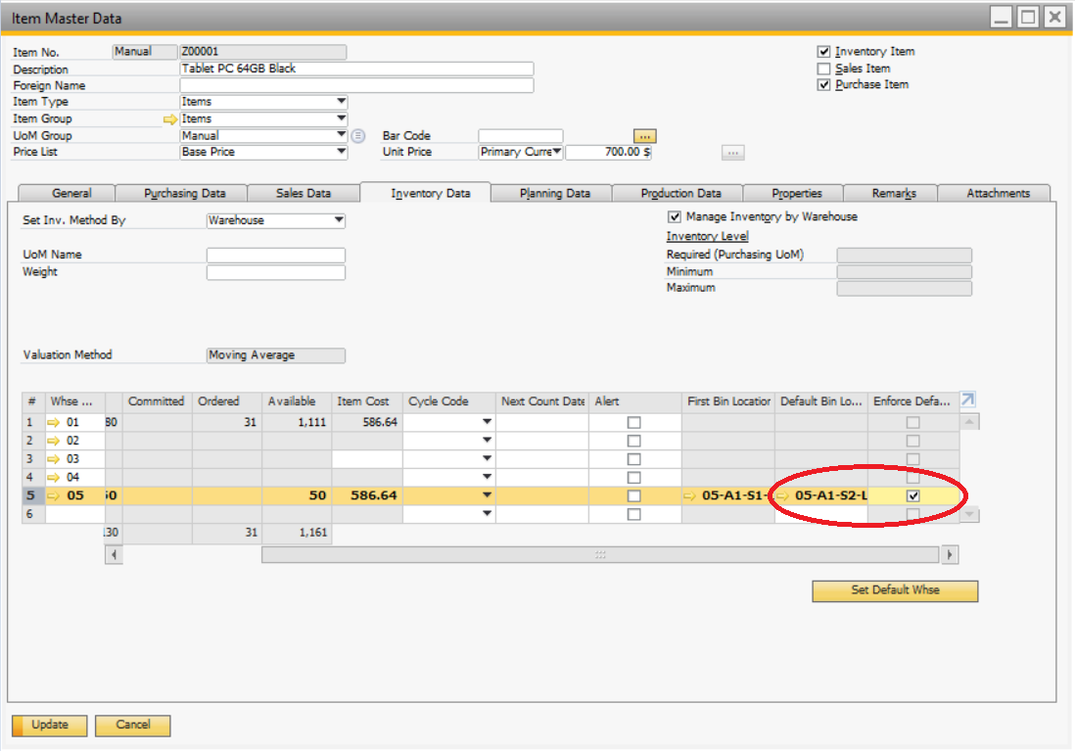Open the Remarks tab
Viewport: 1075px width, 751px height.
coord(893,194)
